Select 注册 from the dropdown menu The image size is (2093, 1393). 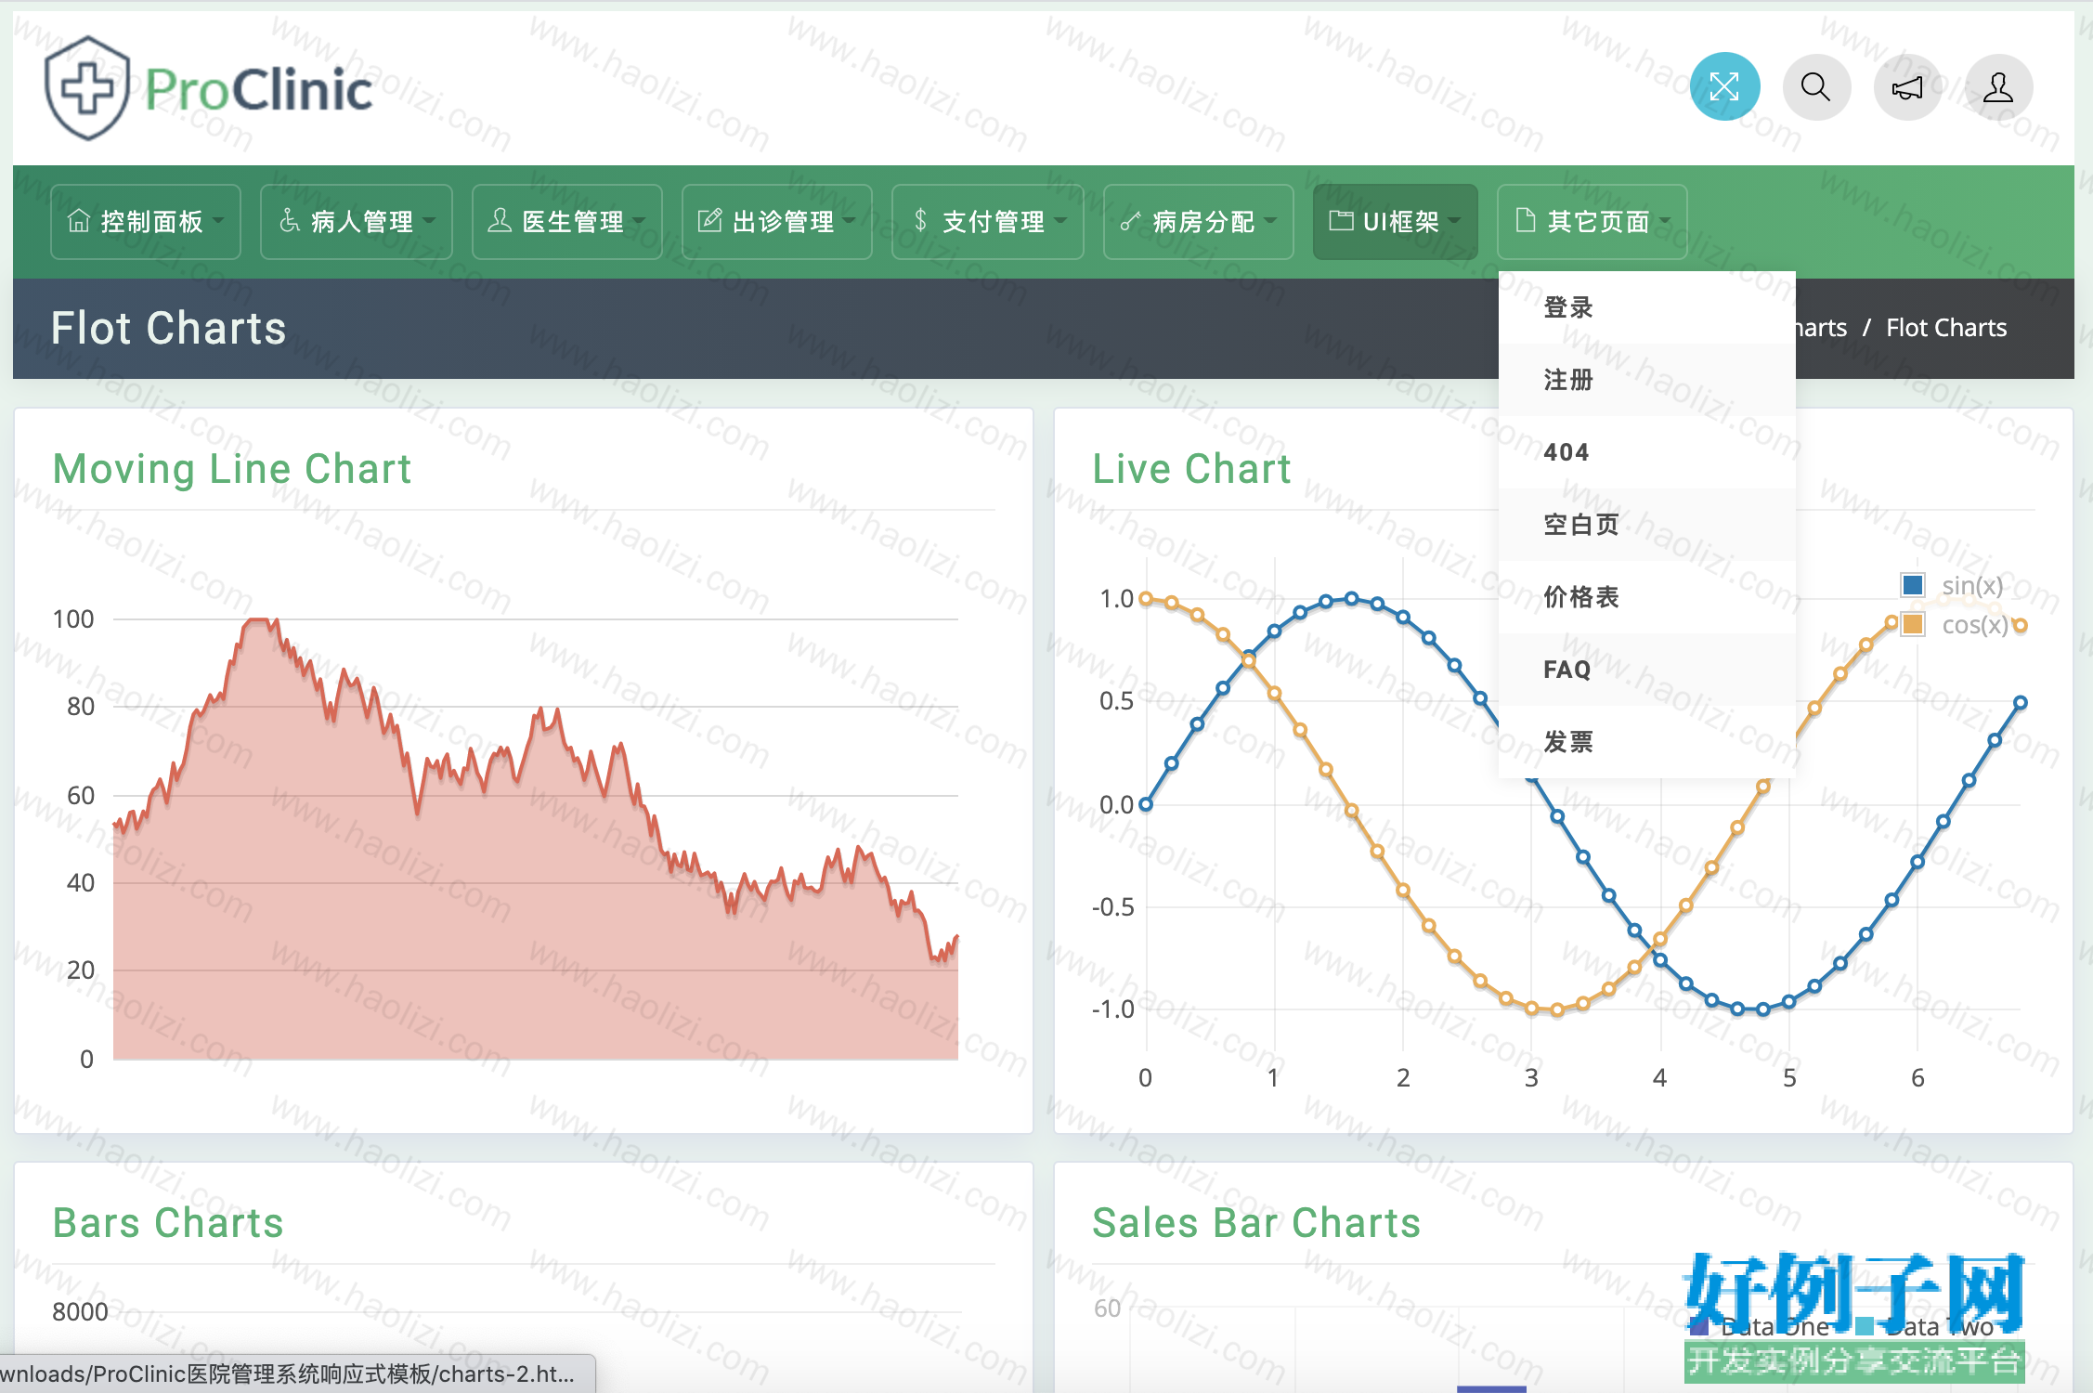click(1646, 380)
